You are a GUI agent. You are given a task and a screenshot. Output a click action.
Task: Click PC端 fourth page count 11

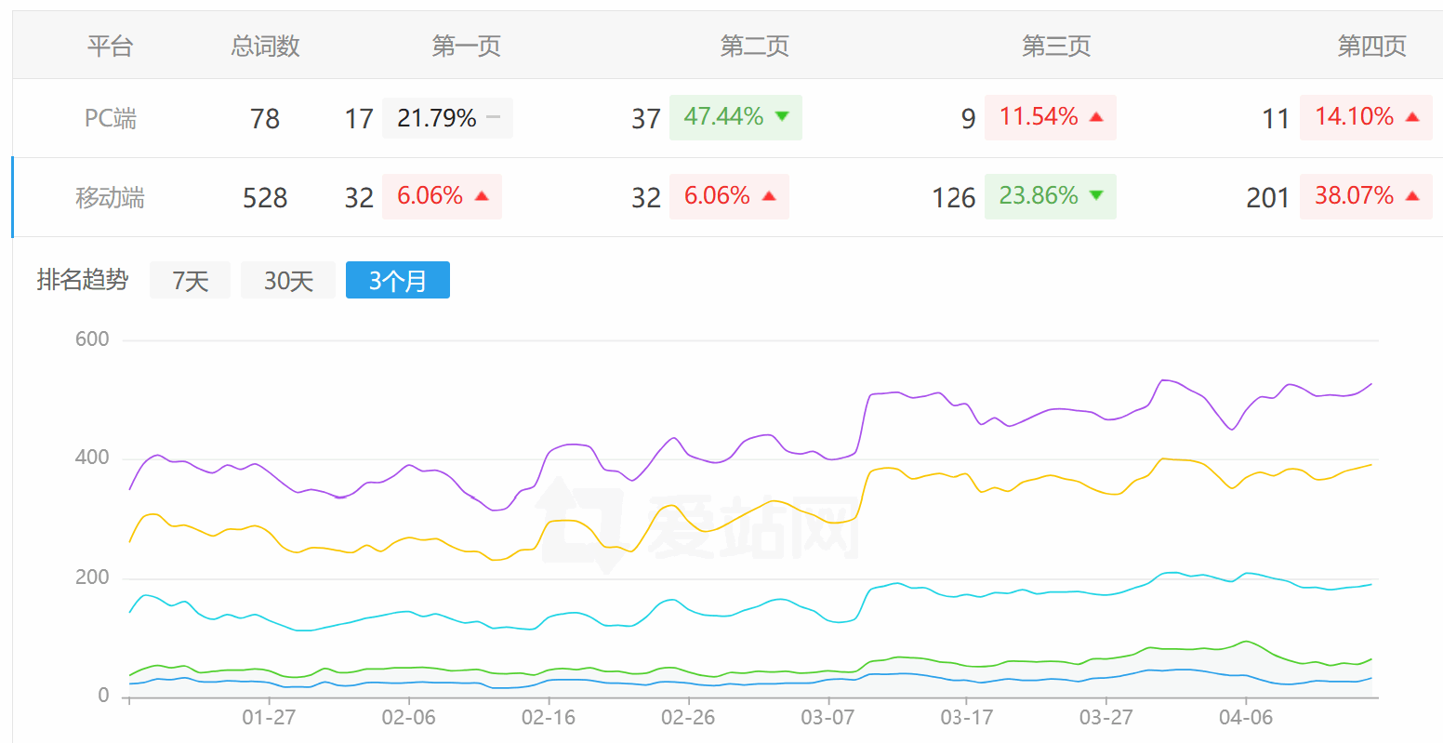point(1276,119)
